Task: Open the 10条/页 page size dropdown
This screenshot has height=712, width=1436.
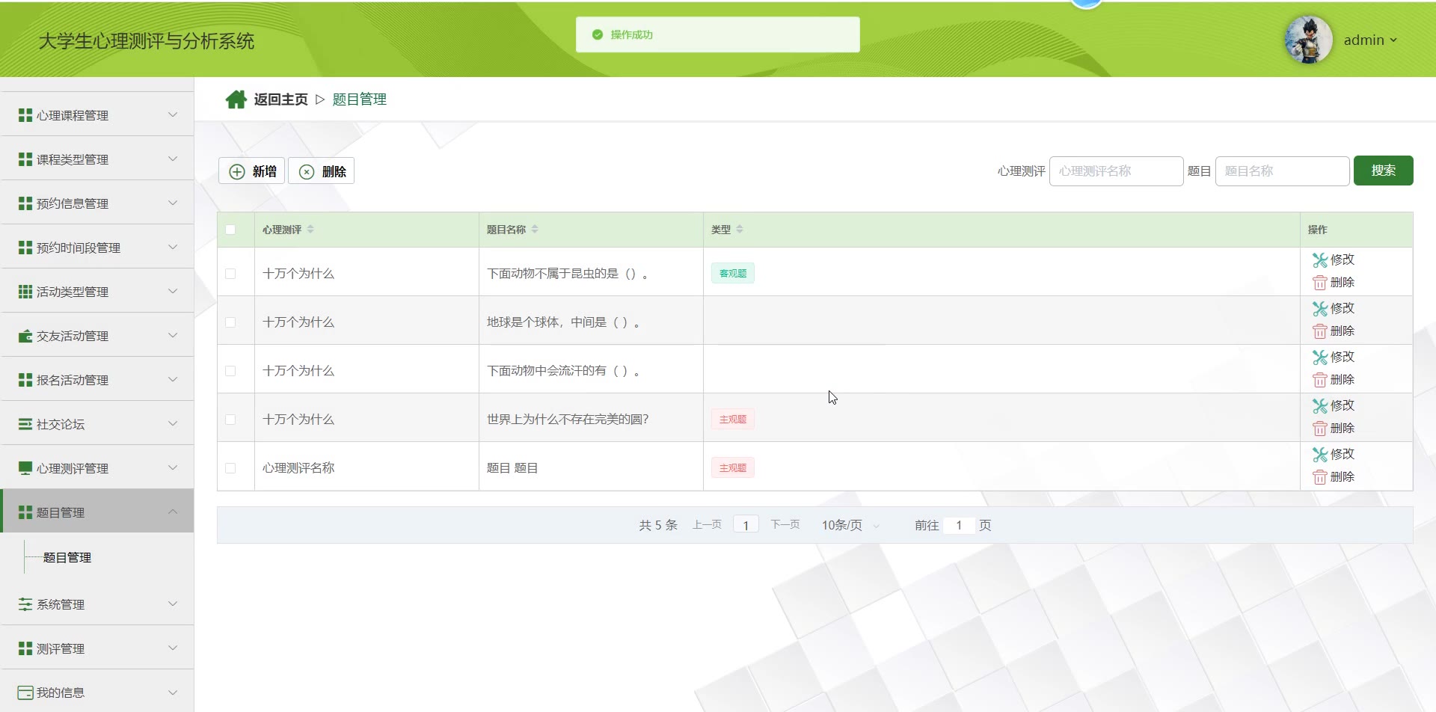Action: [851, 525]
